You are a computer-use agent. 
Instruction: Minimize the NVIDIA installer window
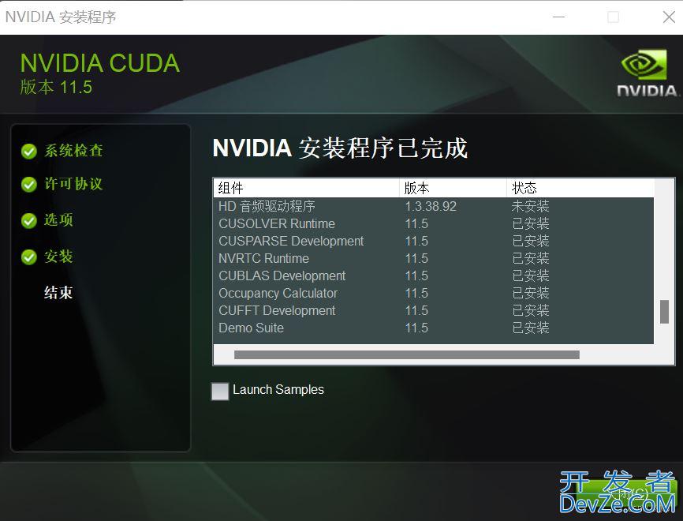pyautogui.click(x=559, y=17)
